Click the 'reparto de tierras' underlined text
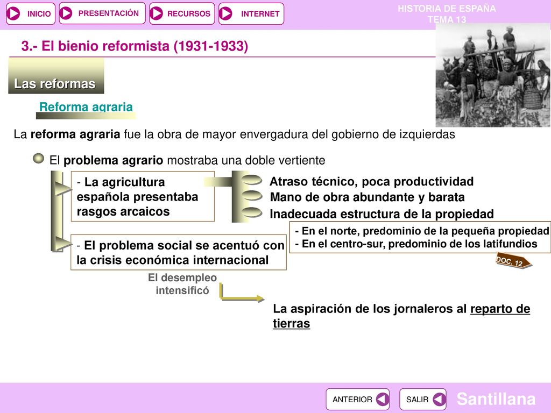Viewport: 551px width, 413px height. click(x=401, y=316)
